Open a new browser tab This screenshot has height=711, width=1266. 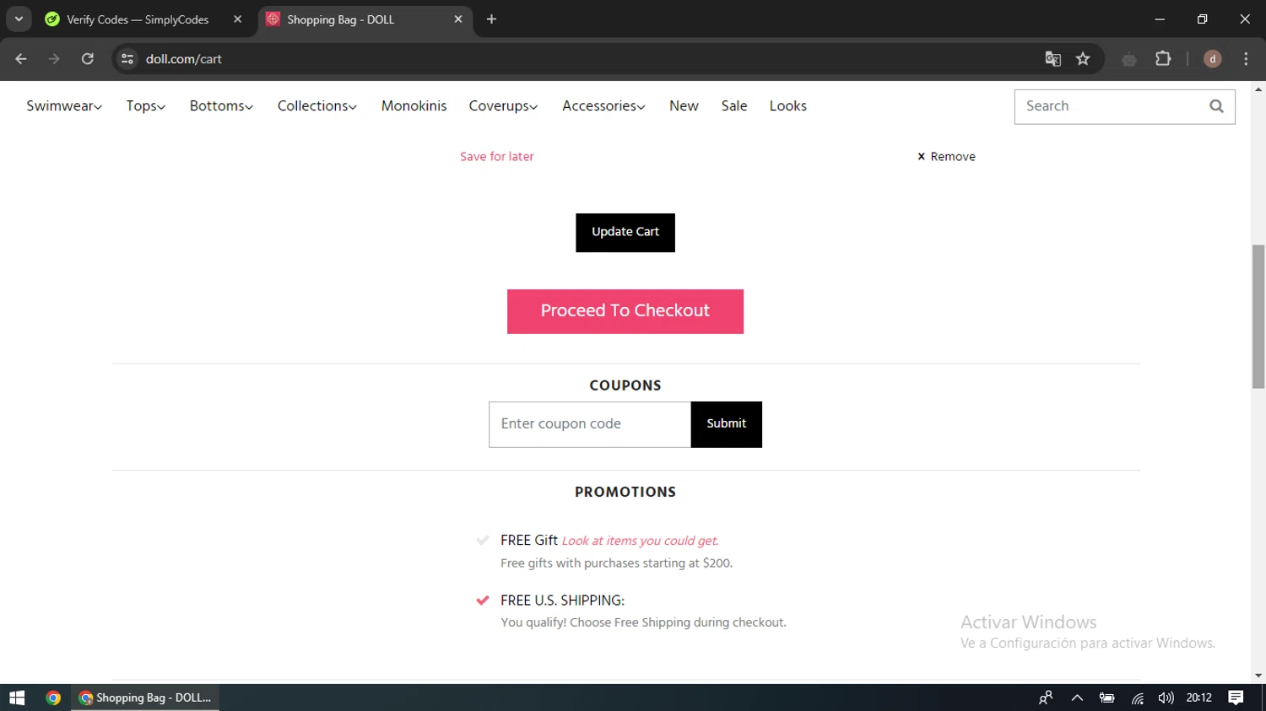pyautogui.click(x=491, y=19)
